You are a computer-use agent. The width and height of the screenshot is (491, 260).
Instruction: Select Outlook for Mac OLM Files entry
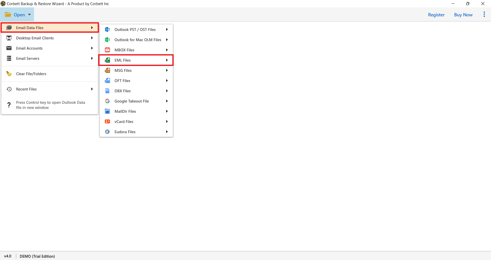[x=136, y=40]
